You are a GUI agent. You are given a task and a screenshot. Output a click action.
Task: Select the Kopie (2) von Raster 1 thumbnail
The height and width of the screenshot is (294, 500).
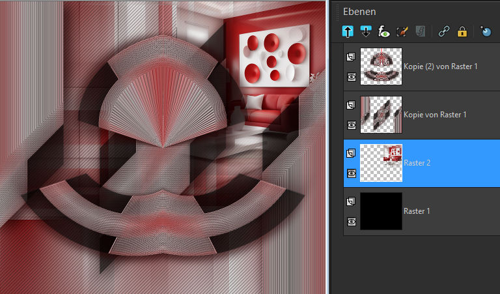pyautogui.click(x=381, y=66)
